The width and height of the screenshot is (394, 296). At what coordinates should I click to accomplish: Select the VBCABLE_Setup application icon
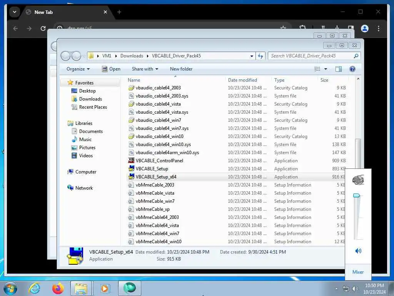point(131,169)
